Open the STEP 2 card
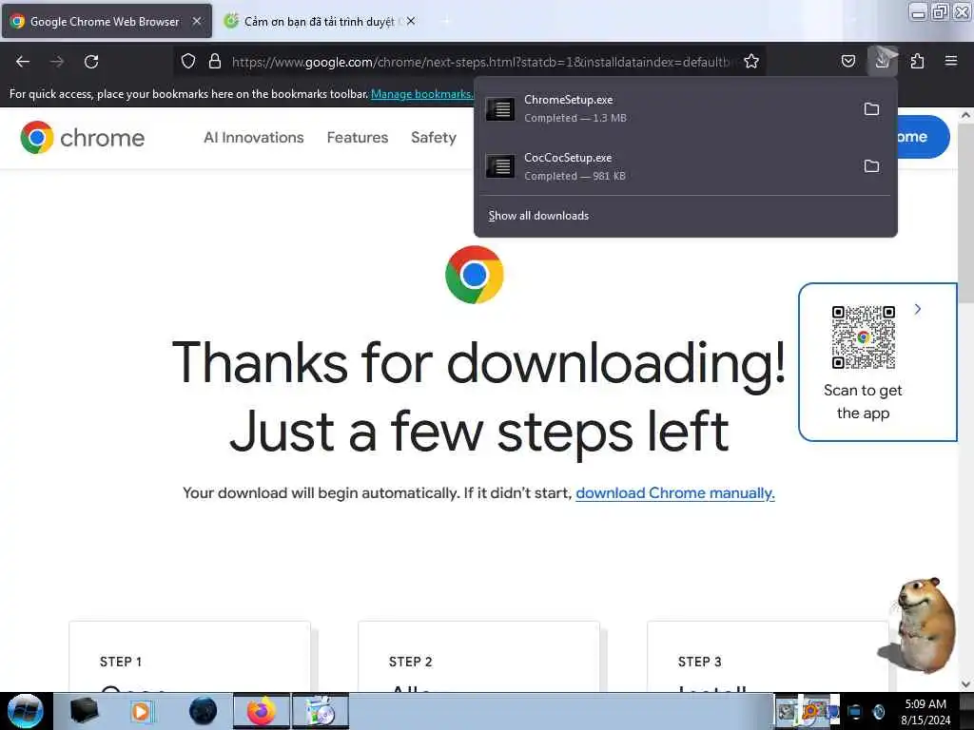This screenshot has height=730, width=974. [479, 656]
